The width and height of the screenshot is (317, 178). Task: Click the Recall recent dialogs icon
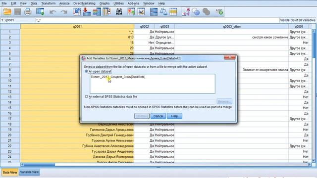point(40,12)
